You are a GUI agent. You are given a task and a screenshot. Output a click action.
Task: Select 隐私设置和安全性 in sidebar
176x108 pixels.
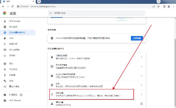click(x=18, y=32)
